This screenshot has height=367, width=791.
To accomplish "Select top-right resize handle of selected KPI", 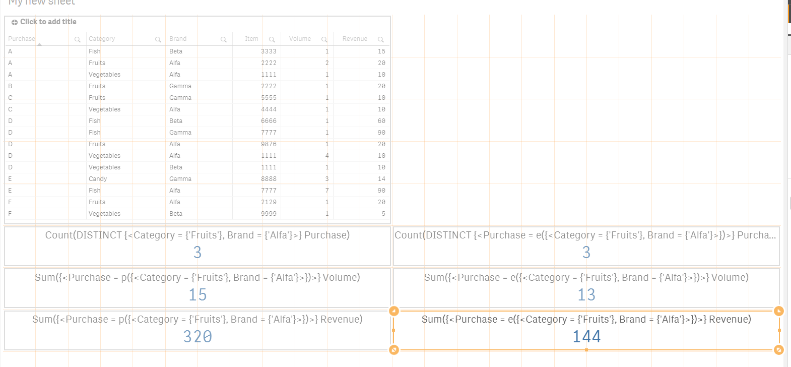I will click(x=778, y=311).
